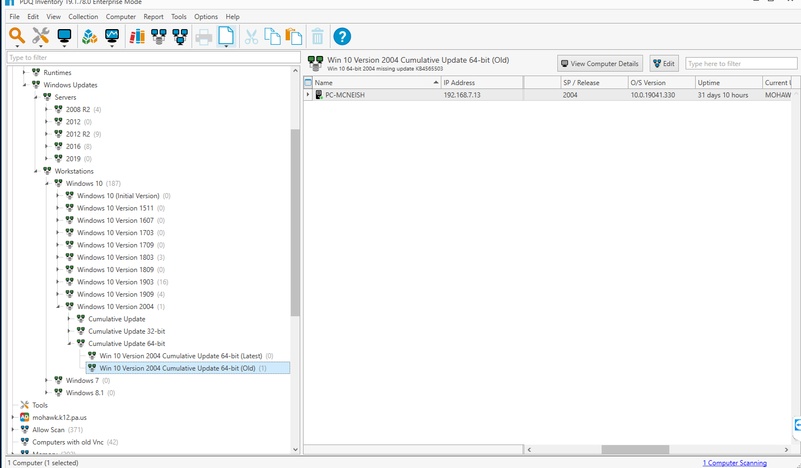This screenshot has height=468, width=801.
Task: Click the orange magnifier Scan toolbar icon
Action: tap(17, 36)
